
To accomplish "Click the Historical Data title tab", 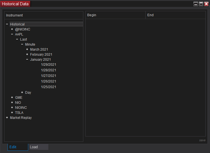I will tap(15, 4).
